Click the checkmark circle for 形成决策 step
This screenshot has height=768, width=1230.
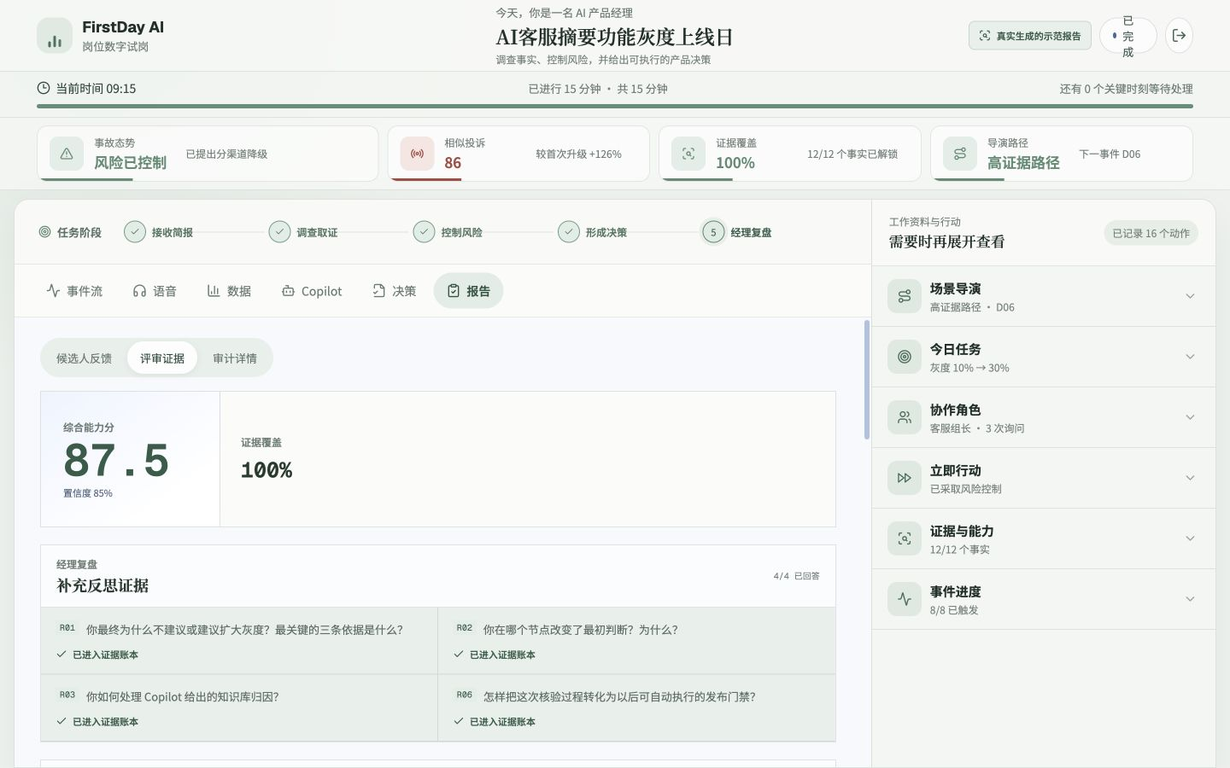[x=568, y=232]
